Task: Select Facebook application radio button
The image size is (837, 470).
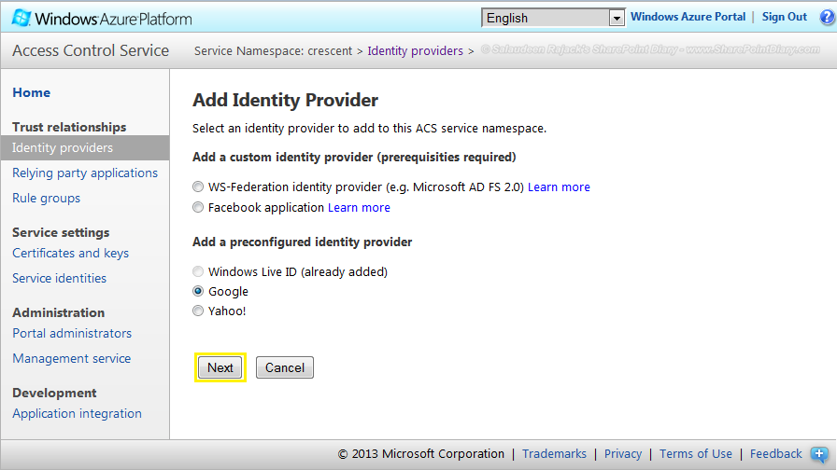Action: (x=198, y=207)
